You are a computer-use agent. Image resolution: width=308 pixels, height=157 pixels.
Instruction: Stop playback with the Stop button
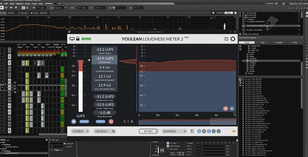click(11, 8)
